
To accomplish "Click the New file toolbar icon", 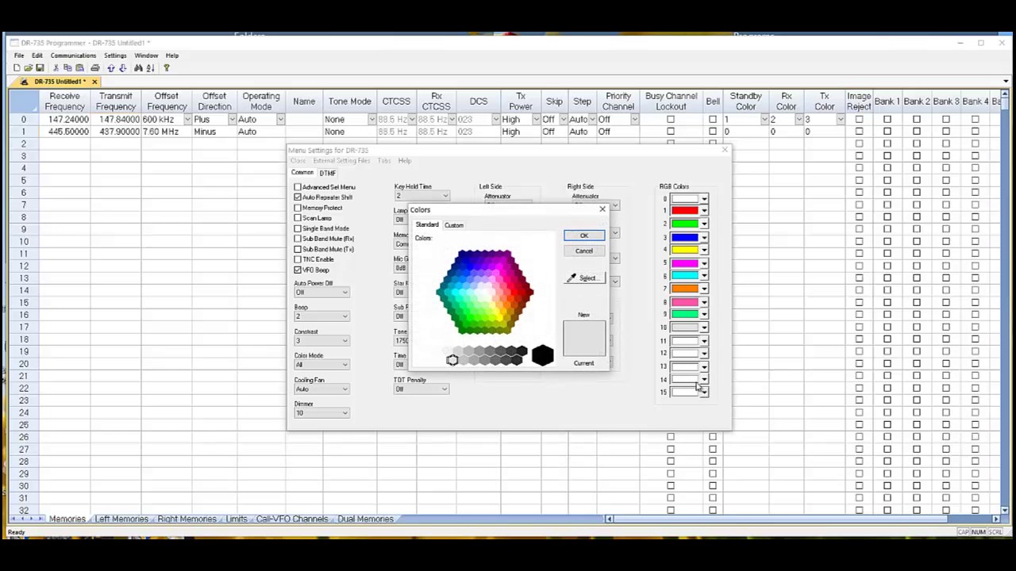I will pos(17,68).
